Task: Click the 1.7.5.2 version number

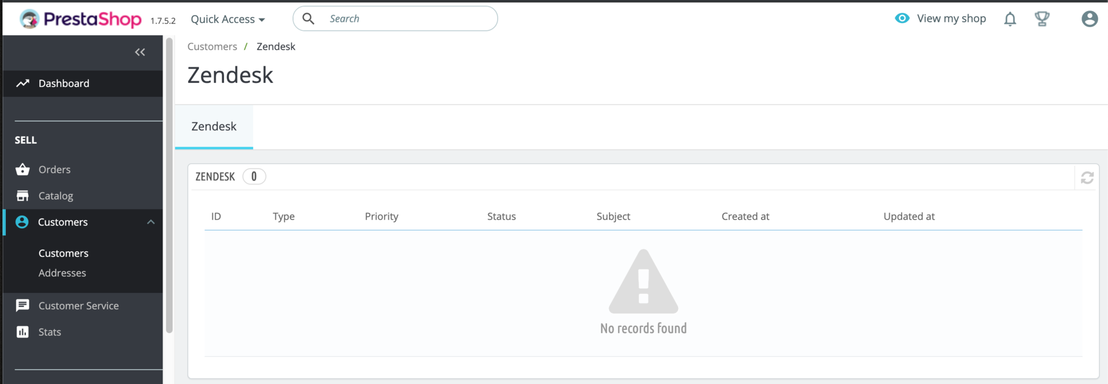Action: click(x=163, y=21)
